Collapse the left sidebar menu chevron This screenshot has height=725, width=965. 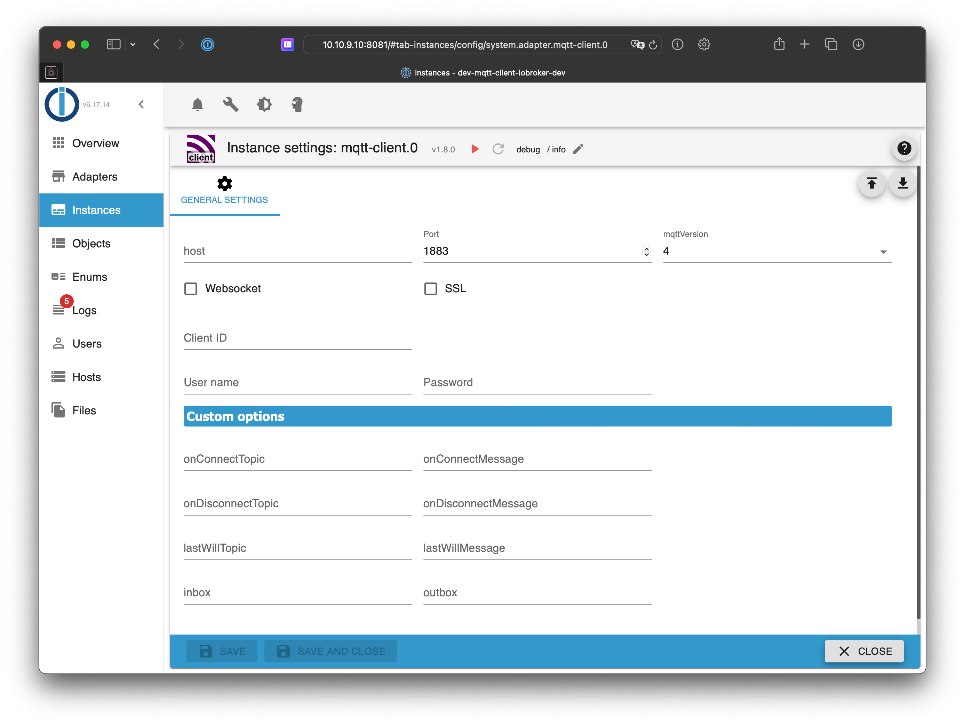141,105
